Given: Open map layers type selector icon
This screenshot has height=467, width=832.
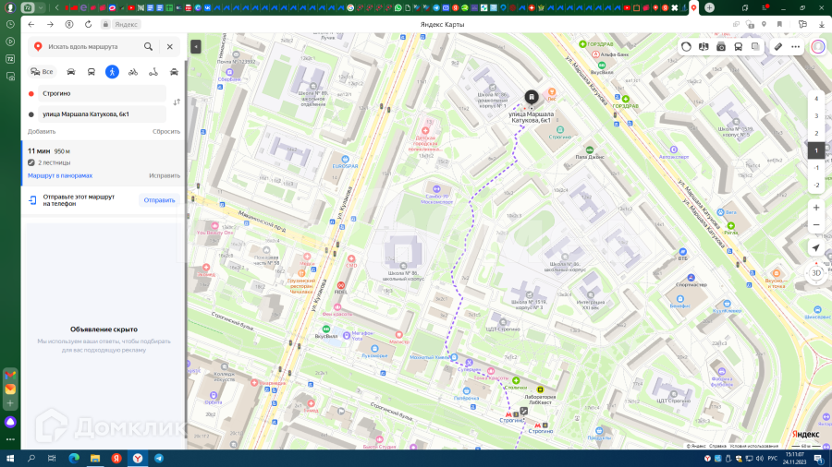Looking at the screenshot, I should [x=704, y=46].
